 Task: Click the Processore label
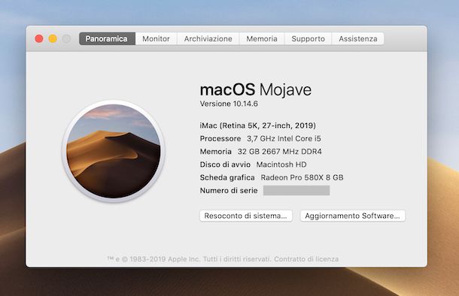[220, 138]
